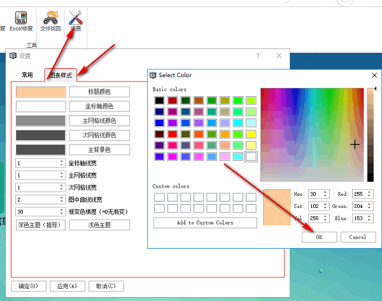382x301 pixels.
Task: Increase the Hue value stepper
Action: click(x=325, y=192)
